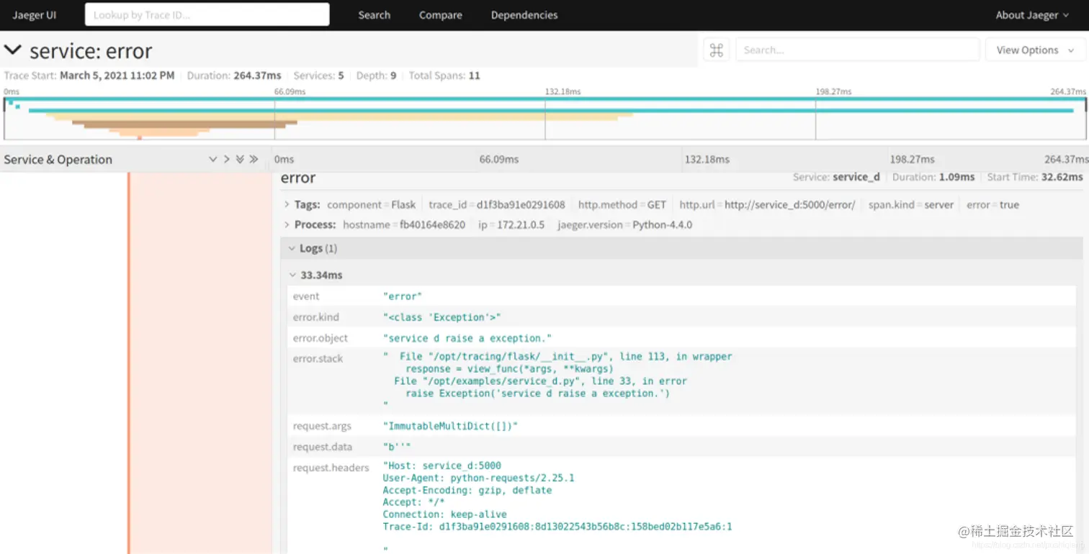Collapse the service: error trace header chevron

click(12, 50)
